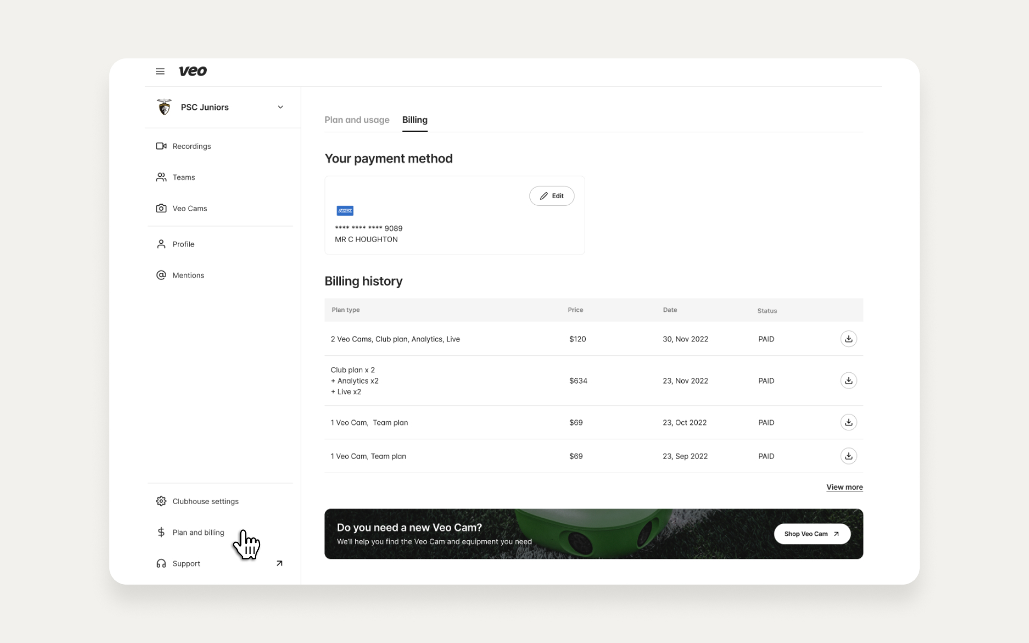Image resolution: width=1029 pixels, height=643 pixels.
Task: Select row '2 Veo Cams, Club plan, Analytics, Live'
Action: point(594,339)
